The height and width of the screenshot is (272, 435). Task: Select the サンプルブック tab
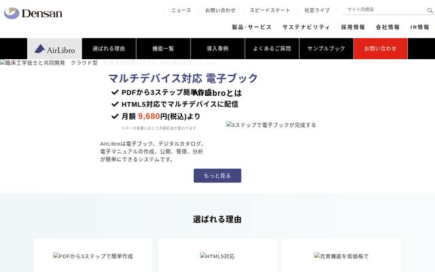(326, 48)
